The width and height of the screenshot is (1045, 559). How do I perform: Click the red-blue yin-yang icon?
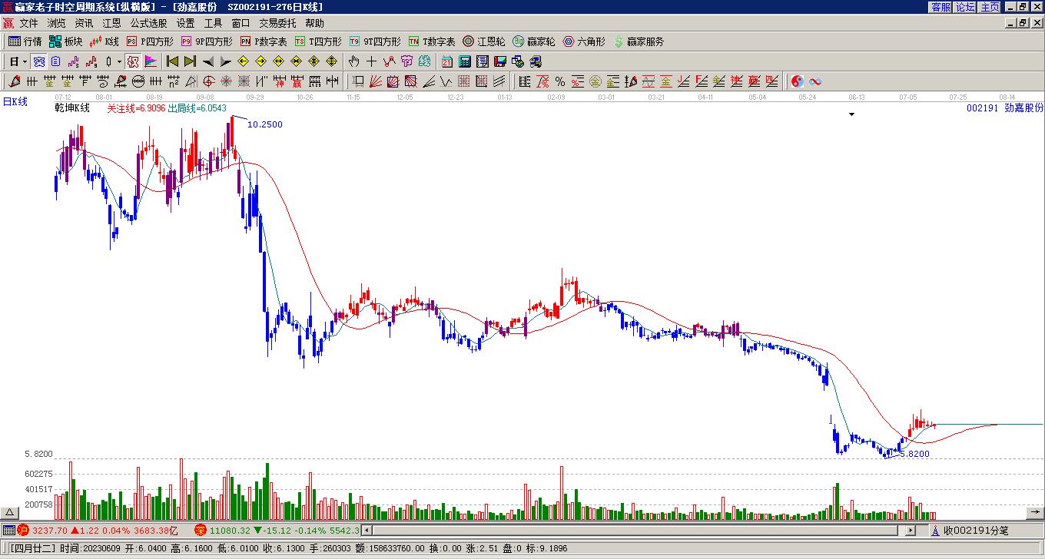[798, 81]
